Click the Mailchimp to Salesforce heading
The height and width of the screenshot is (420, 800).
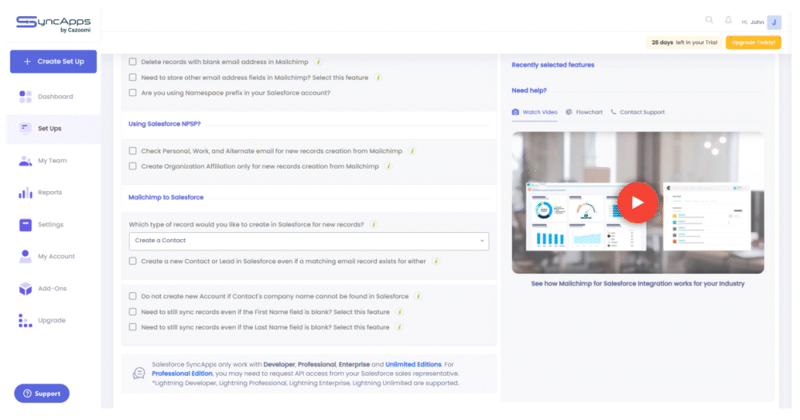coord(166,198)
